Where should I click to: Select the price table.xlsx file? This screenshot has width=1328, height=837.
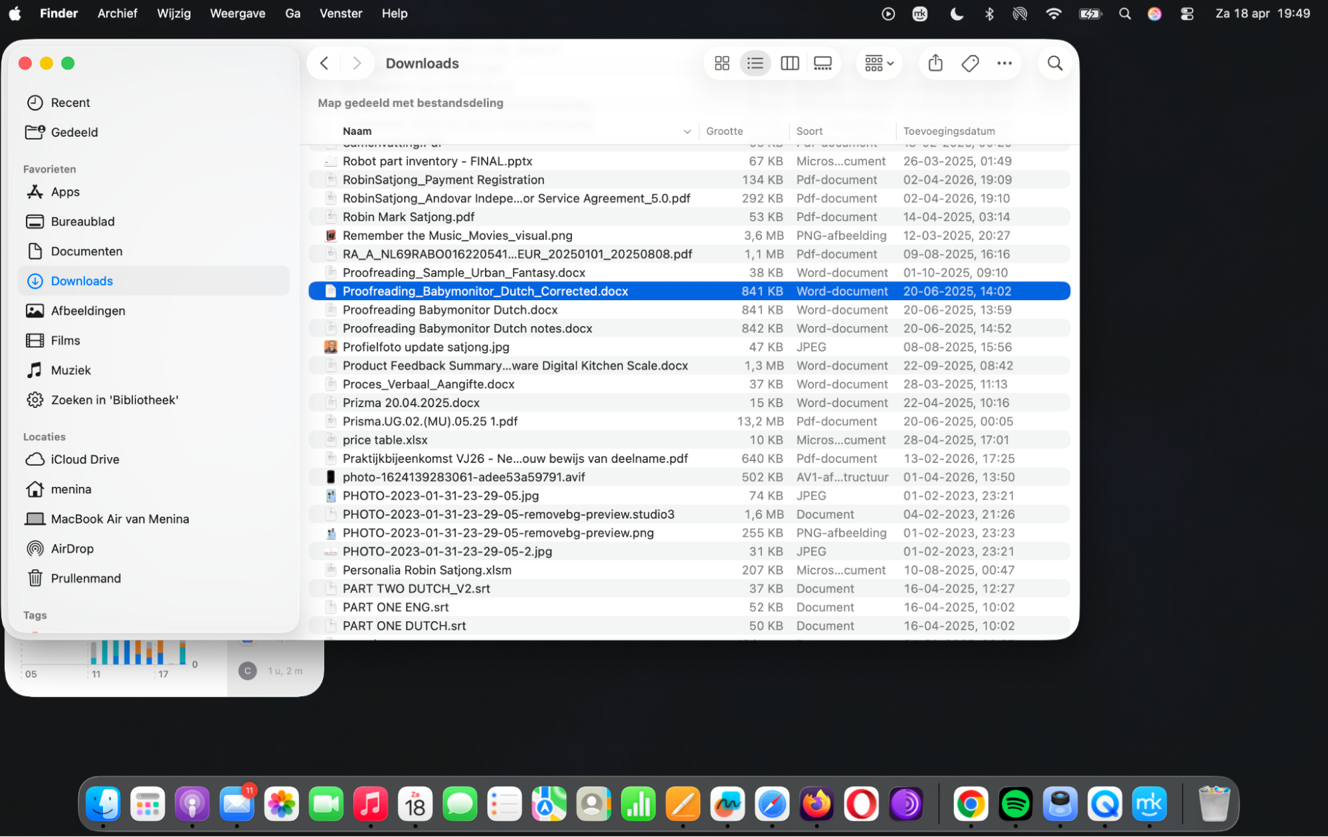pyautogui.click(x=385, y=439)
